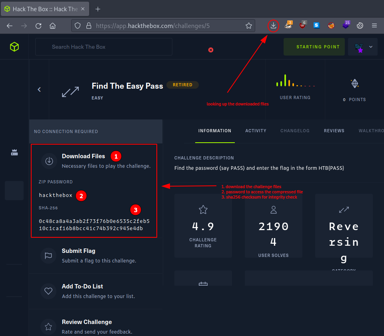The height and width of the screenshot is (336, 384).
Task: Open Firefox hamburger application menu
Action: coord(374,26)
